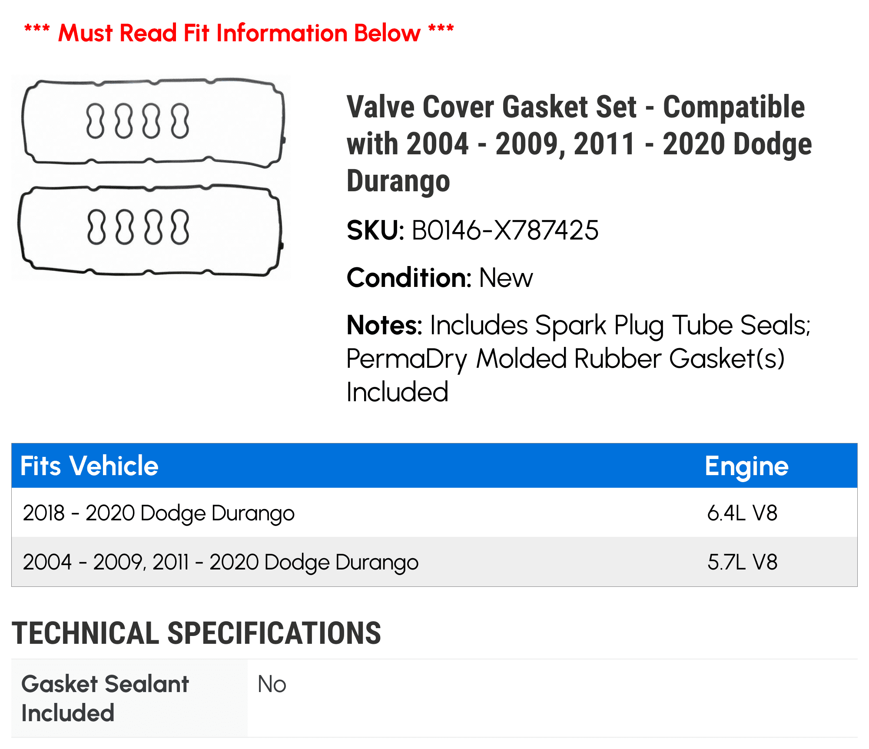This screenshot has height=749, width=869.
Task: Click the No value for Gasket Sealant
Action: point(272,684)
